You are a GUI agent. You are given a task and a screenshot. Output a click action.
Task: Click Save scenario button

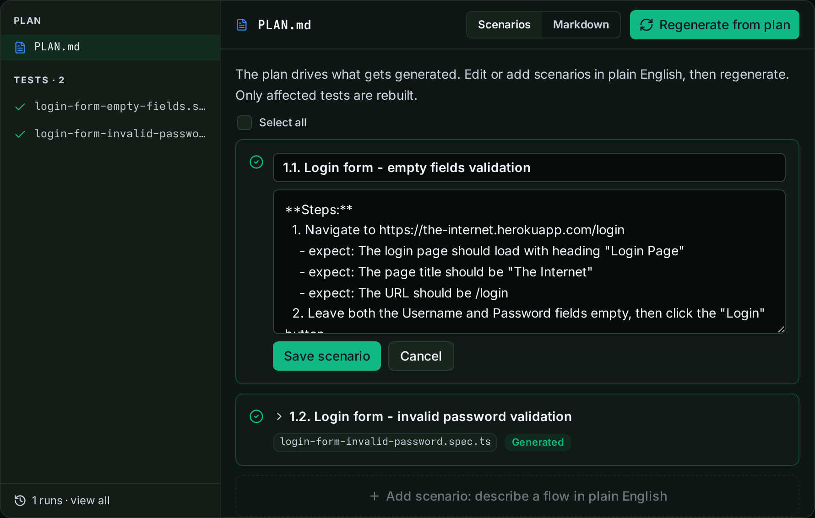click(x=327, y=356)
